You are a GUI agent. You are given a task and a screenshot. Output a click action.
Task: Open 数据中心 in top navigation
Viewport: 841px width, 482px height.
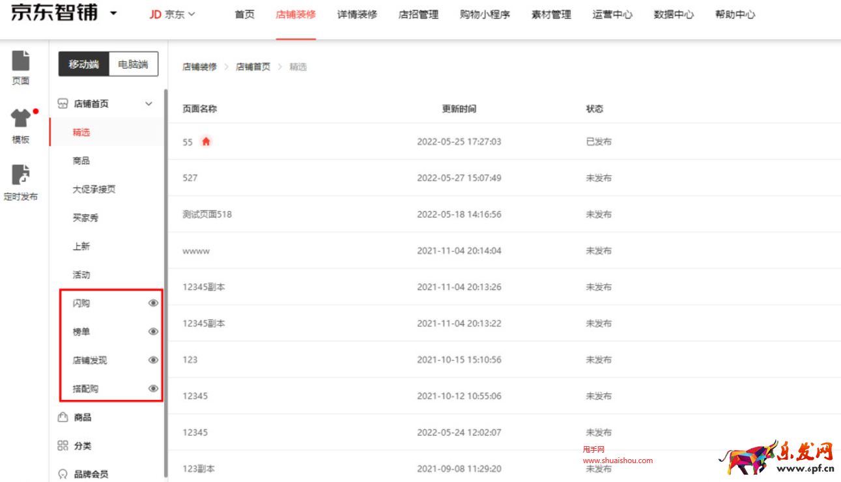click(x=674, y=14)
